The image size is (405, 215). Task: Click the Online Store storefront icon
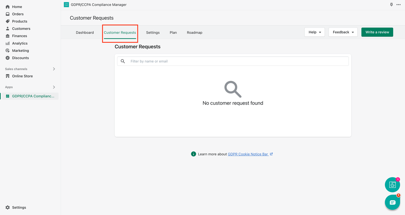tap(8, 76)
